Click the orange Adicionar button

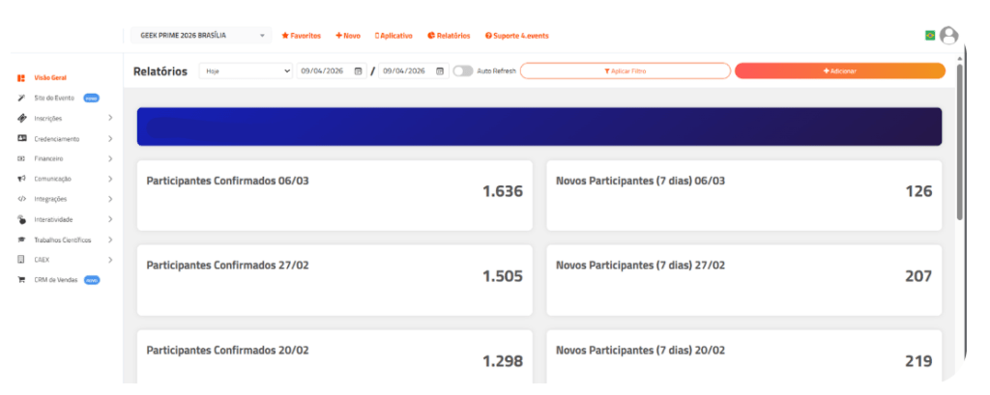point(839,71)
